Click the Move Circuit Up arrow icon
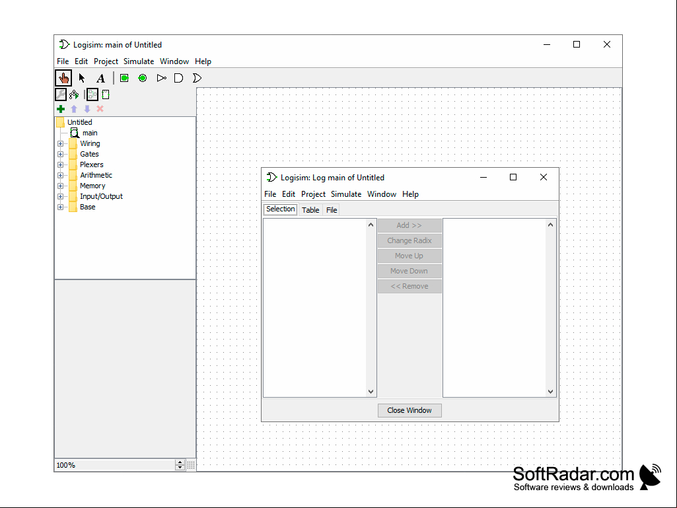 pos(74,109)
